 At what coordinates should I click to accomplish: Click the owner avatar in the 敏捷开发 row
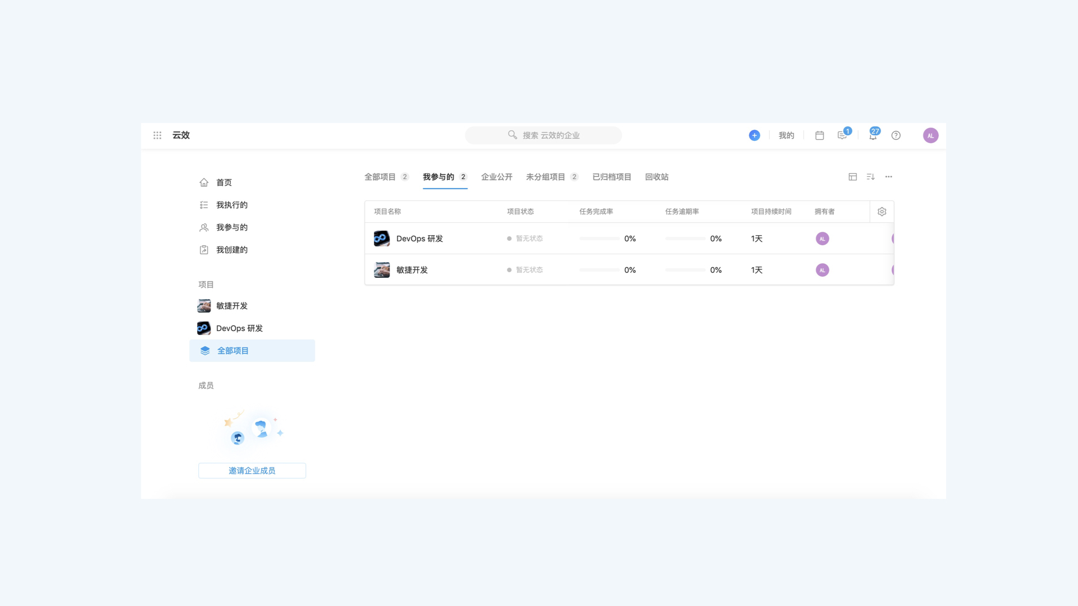[822, 270]
